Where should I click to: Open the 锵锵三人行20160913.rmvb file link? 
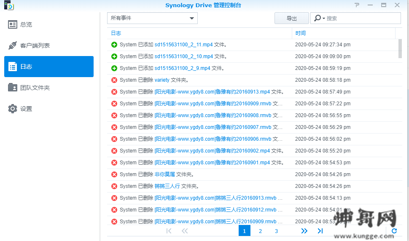pos(215,198)
